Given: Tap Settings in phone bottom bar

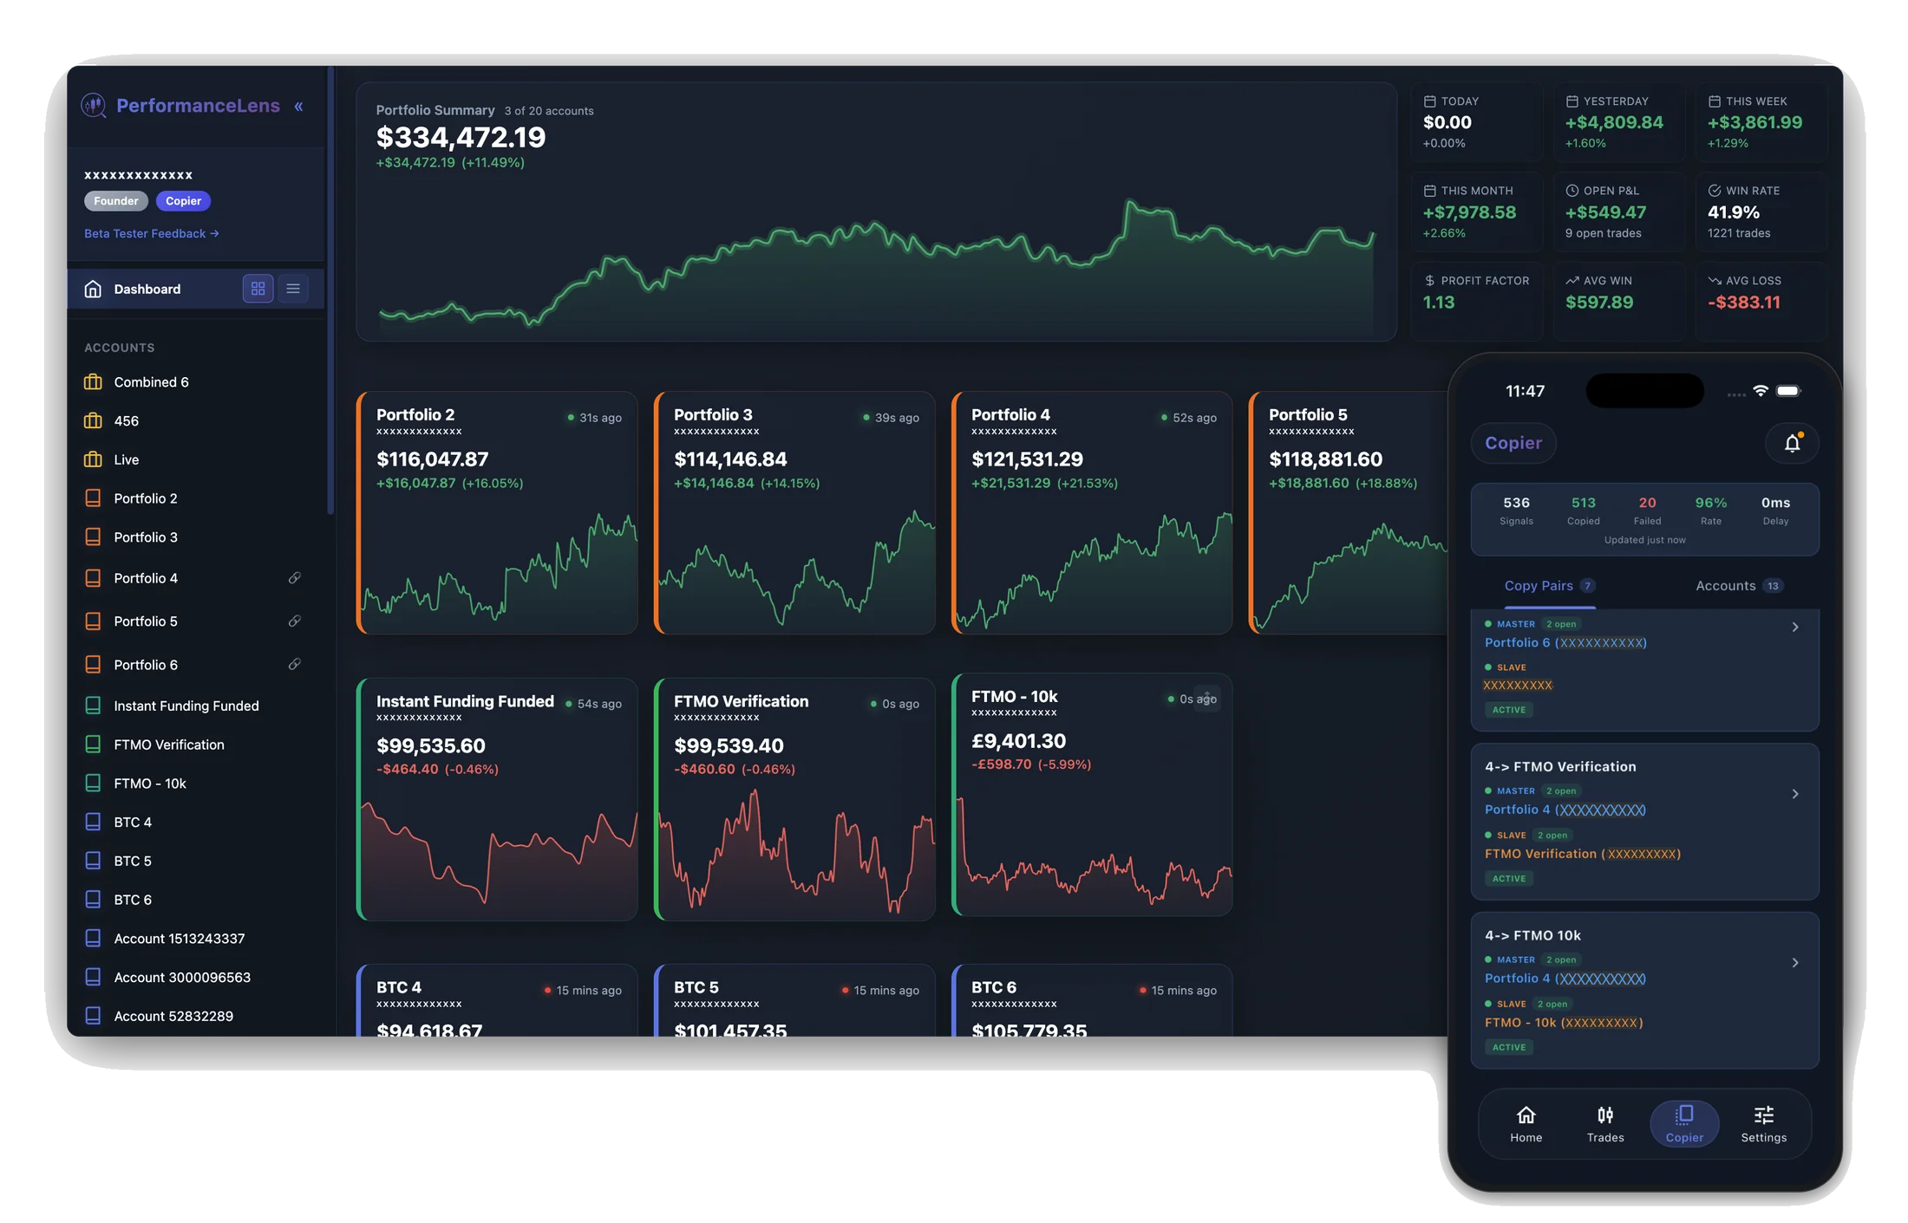Looking at the screenshot, I should click(x=1764, y=1124).
